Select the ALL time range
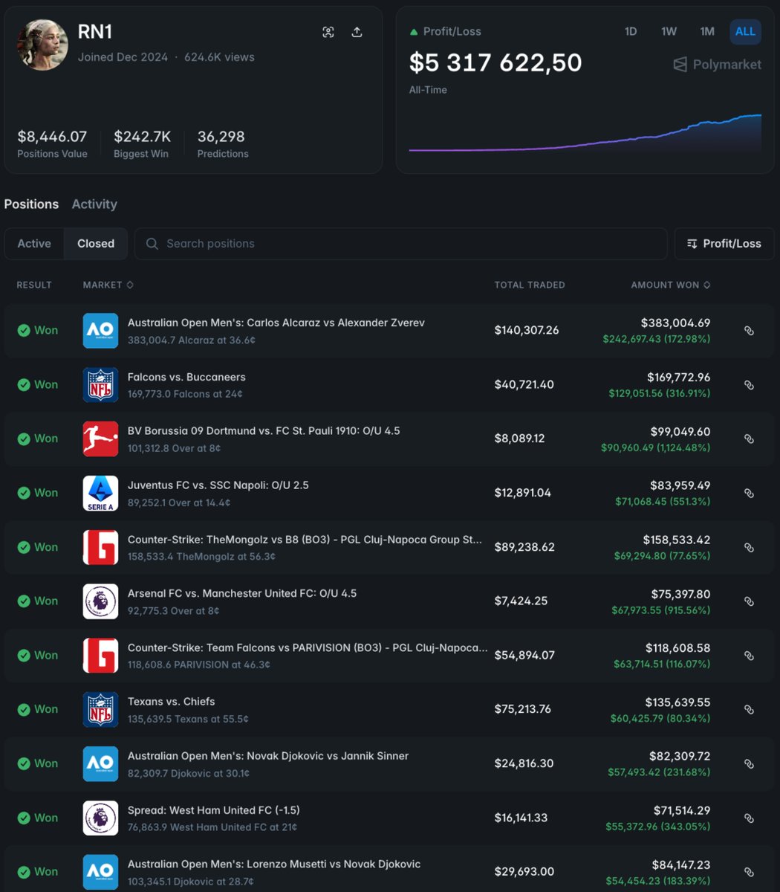Screen dimensions: 780x892 pyautogui.click(x=745, y=31)
